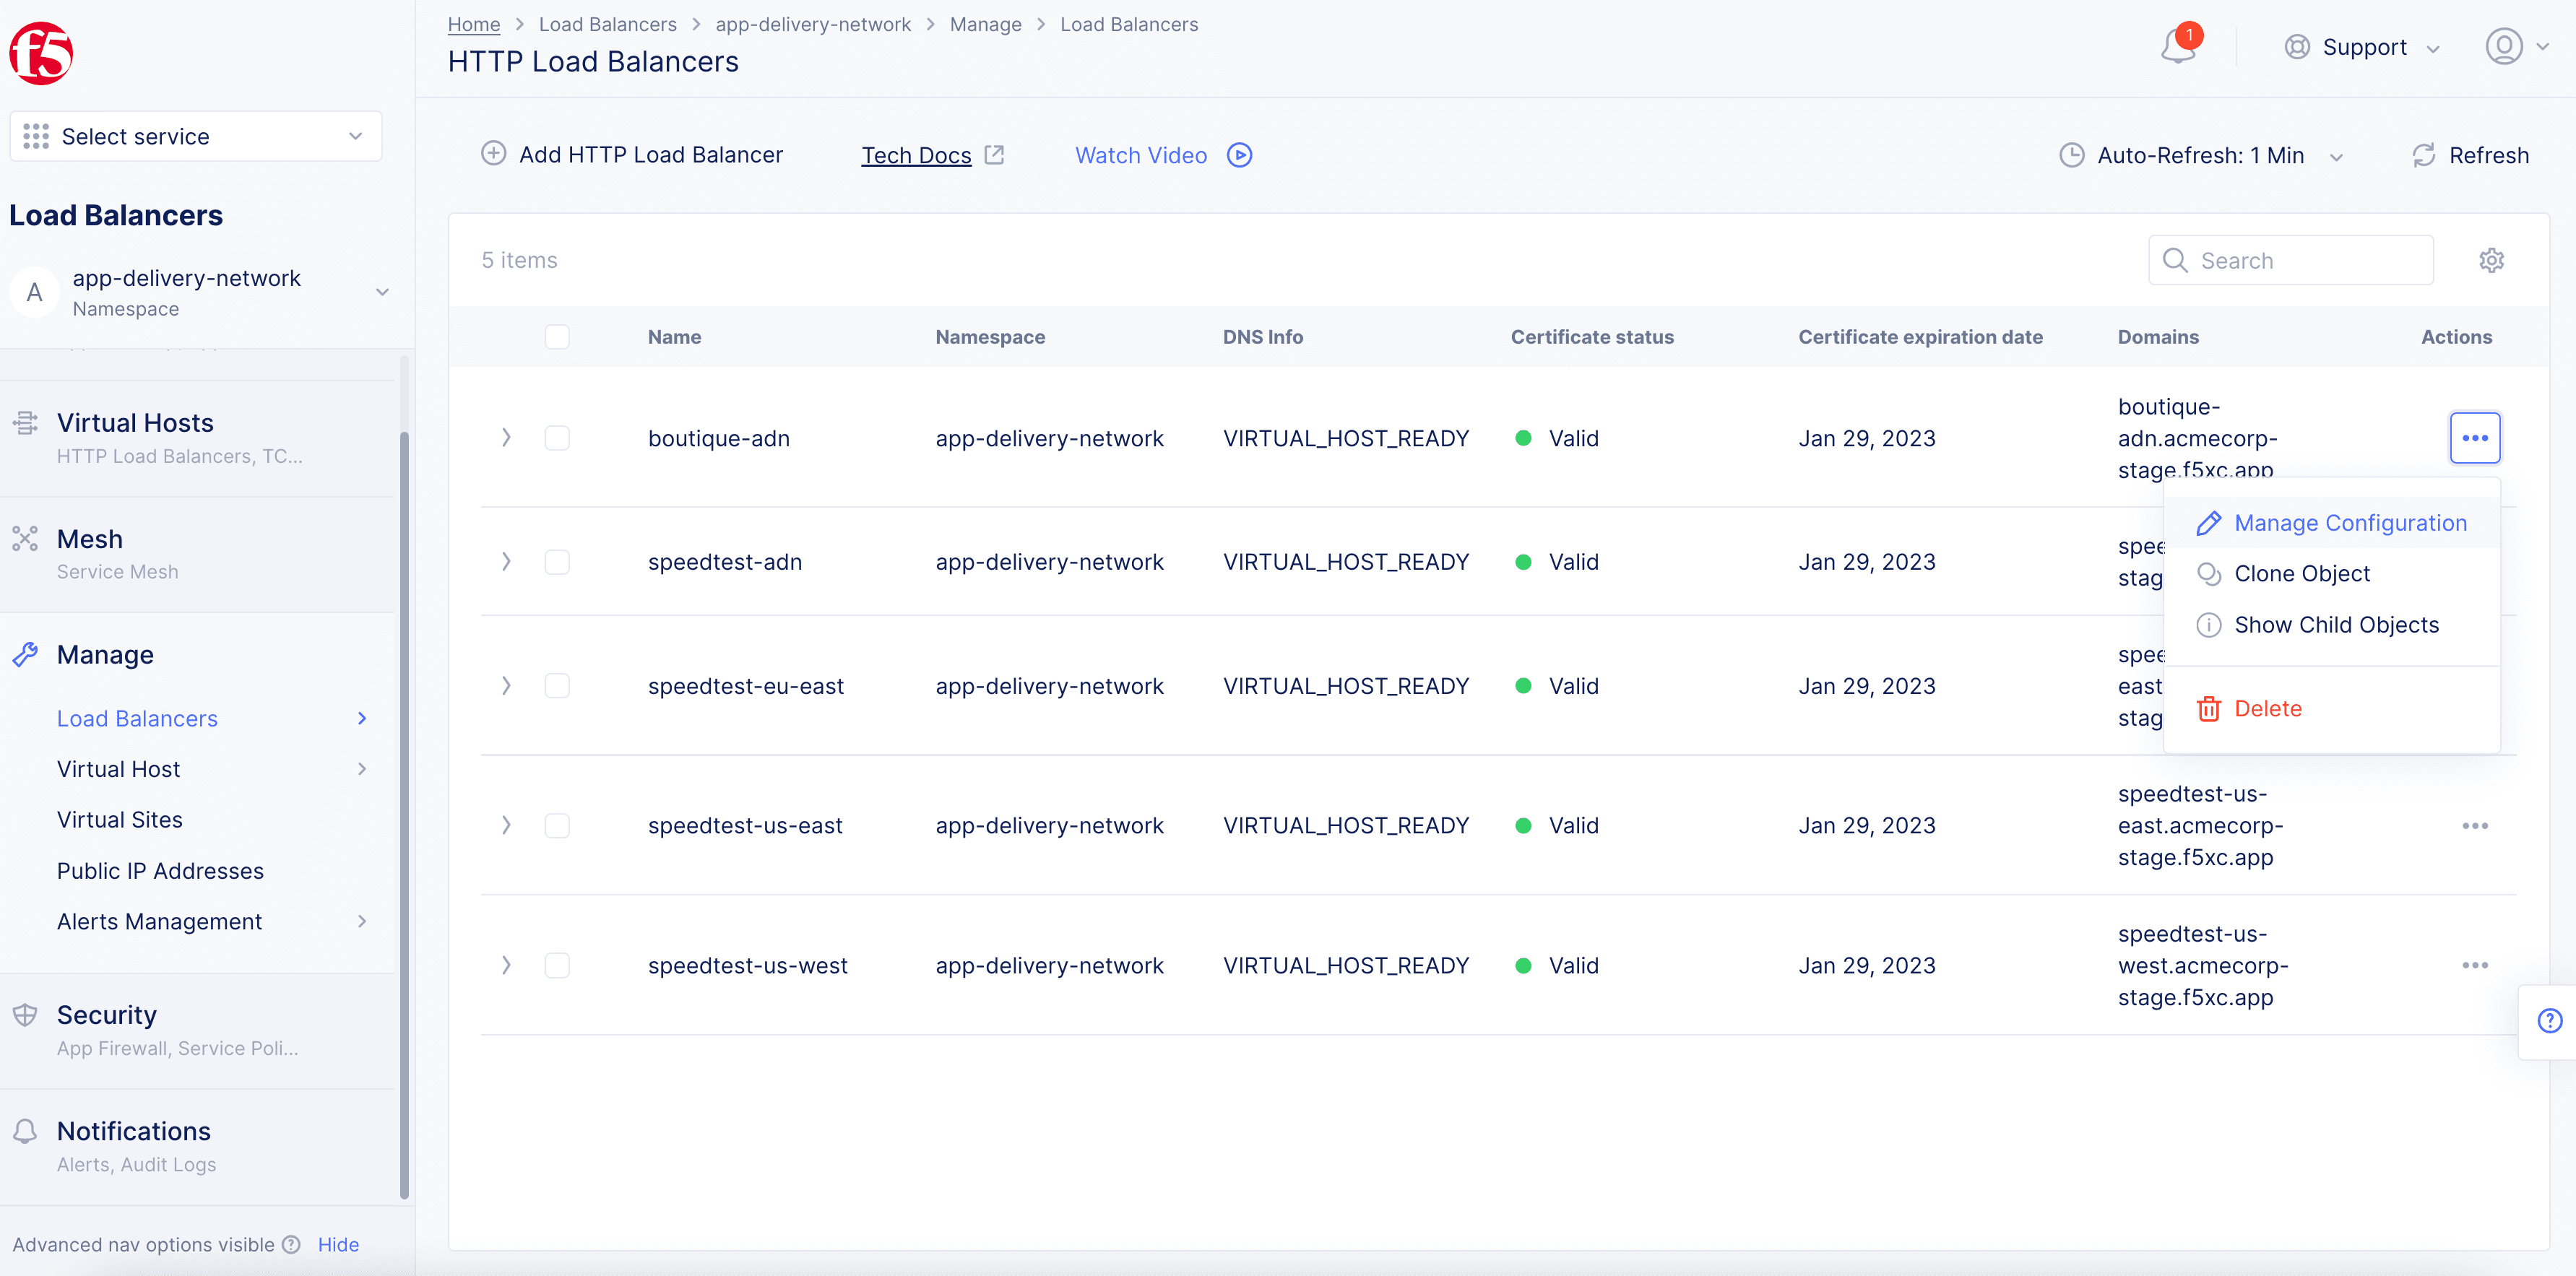The width and height of the screenshot is (2576, 1276).
Task: Click into the Search field
Action: tap(2290, 260)
